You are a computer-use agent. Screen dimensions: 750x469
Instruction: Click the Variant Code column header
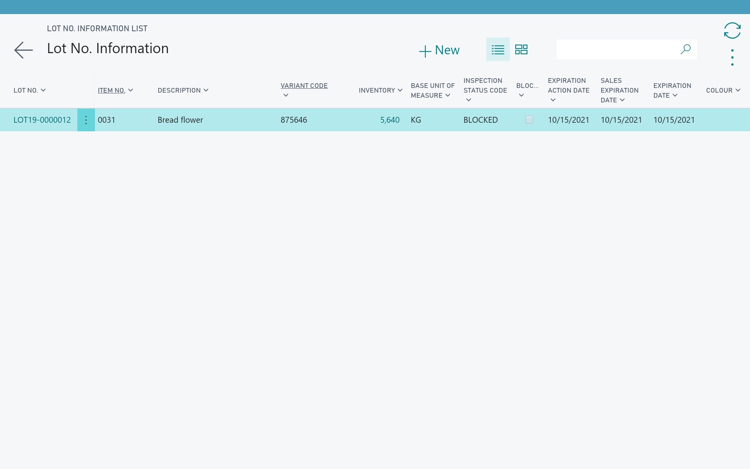click(304, 86)
